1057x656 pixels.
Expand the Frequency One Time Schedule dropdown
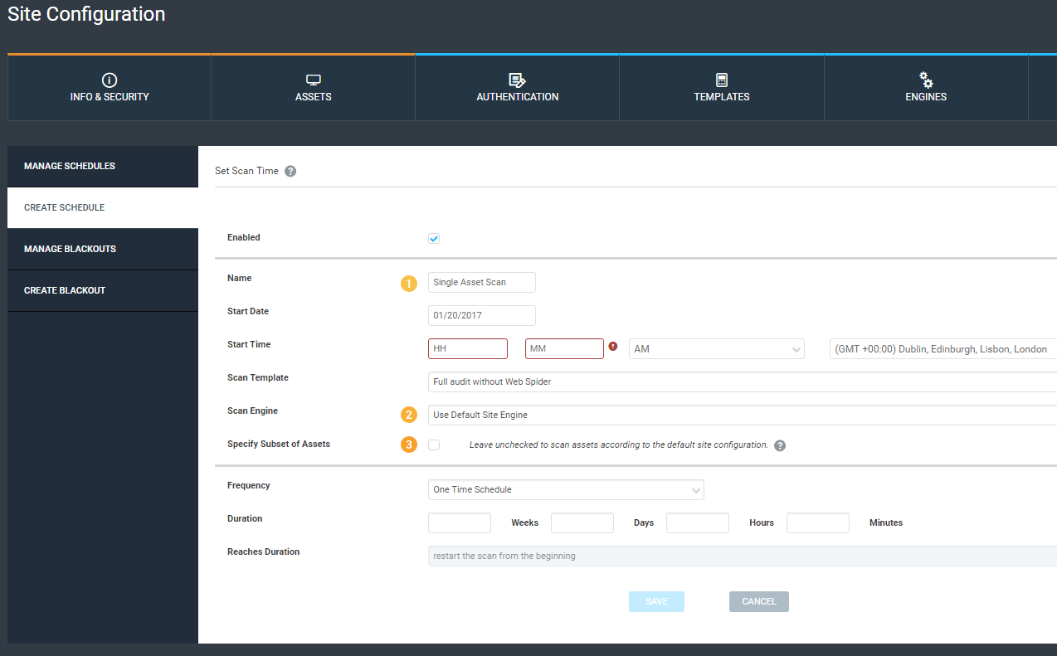pyautogui.click(x=566, y=489)
